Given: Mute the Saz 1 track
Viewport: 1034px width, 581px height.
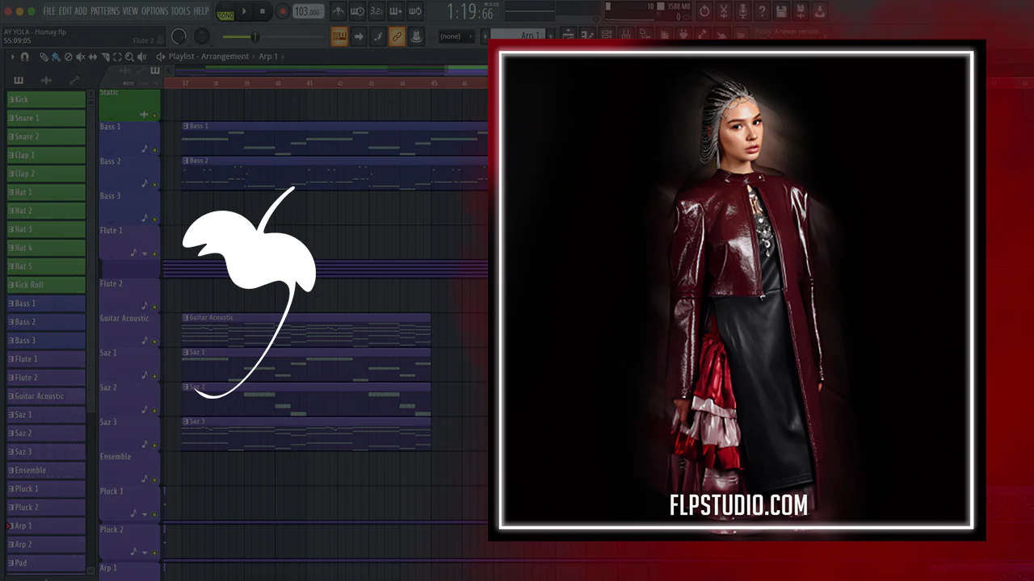Looking at the screenshot, I should point(154,378).
